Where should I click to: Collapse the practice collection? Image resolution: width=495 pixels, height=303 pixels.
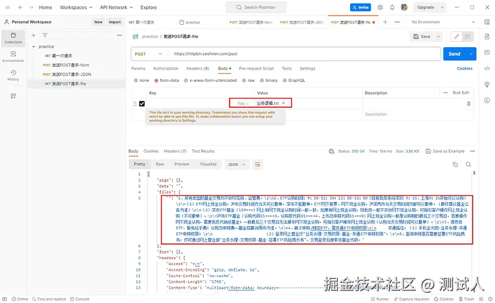[33, 46]
